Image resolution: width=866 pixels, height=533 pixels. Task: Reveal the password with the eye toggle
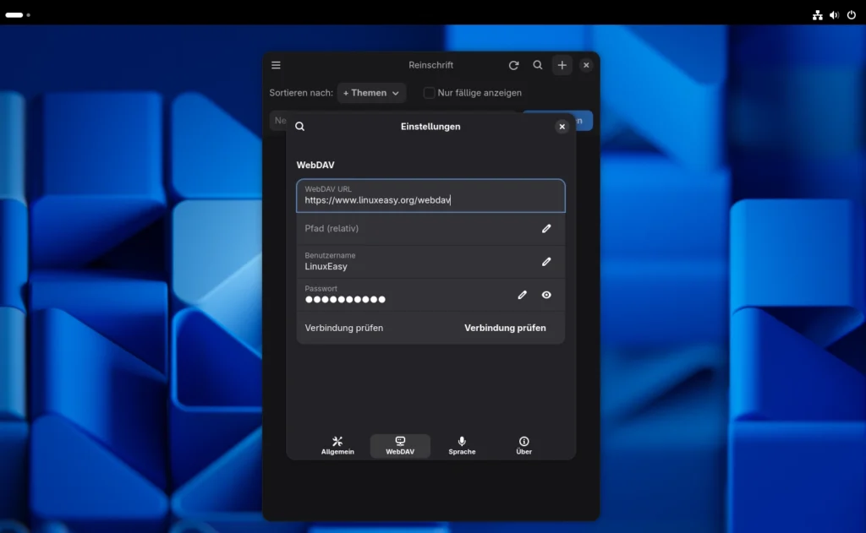[546, 295]
